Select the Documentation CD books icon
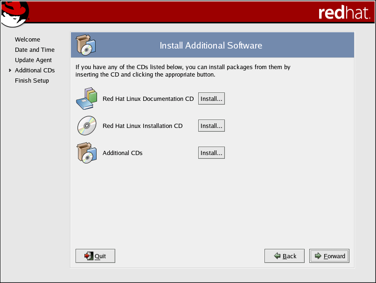The width and height of the screenshot is (376, 283). point(86,99)
